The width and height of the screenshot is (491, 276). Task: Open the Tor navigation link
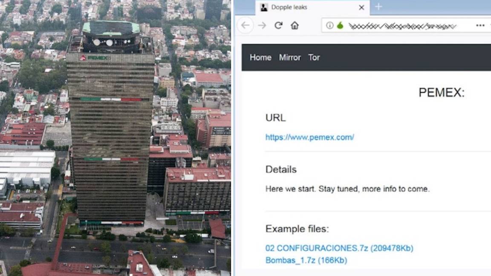pos(314,57)
